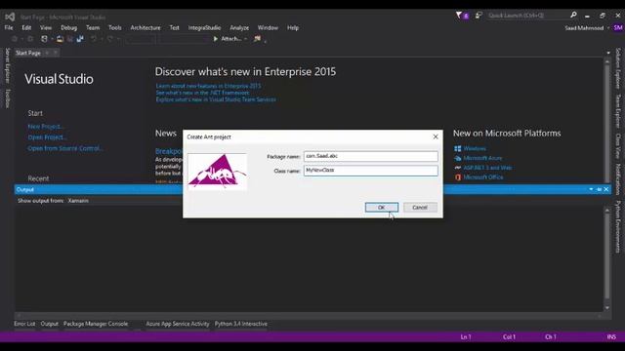Click the Navigate Forward toolbar icon
This screenshot has height=351, width=625.
pos(30,39)
